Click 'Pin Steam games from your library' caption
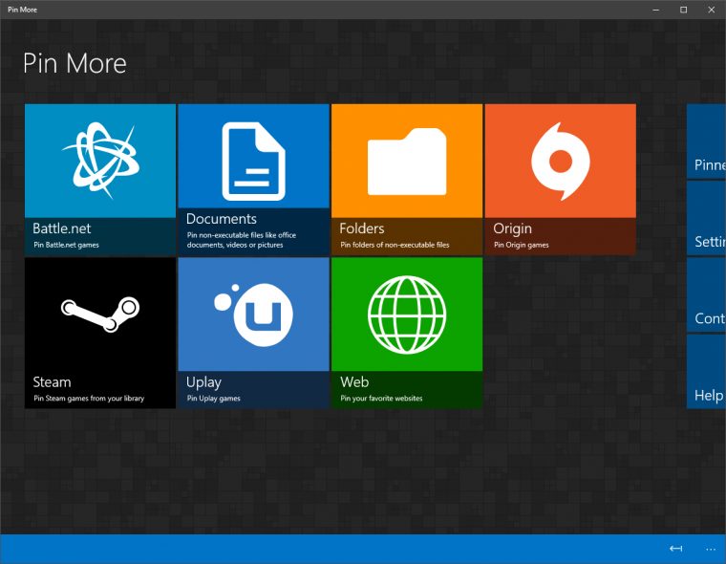This screenshot has height=564, width=726. pyautogui.click(x=89, y=398)
